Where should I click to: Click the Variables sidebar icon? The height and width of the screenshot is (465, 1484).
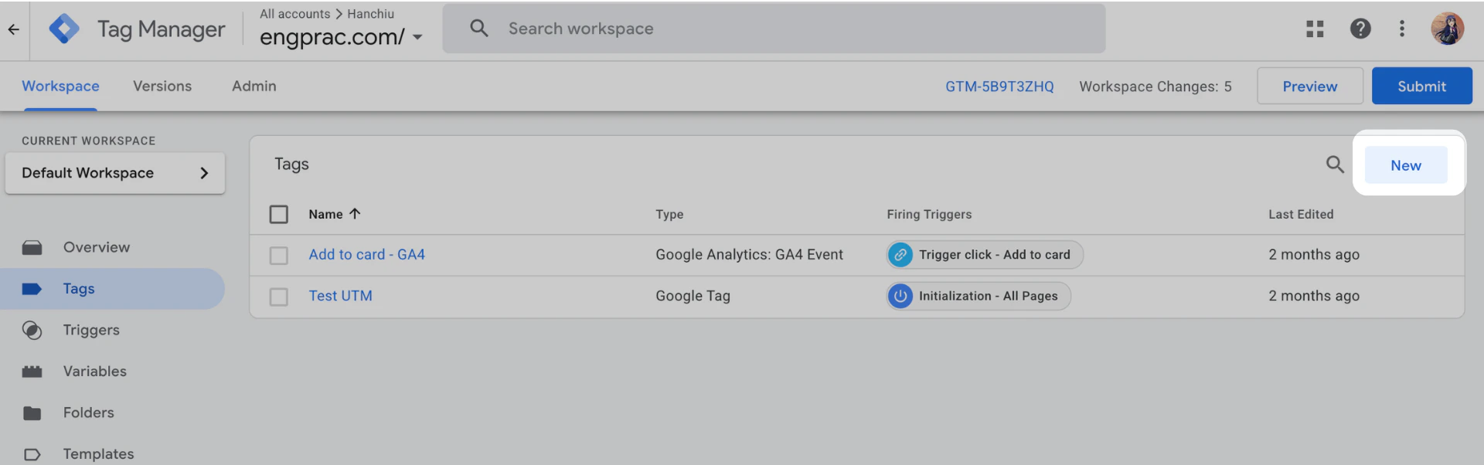[x=32, y=372]
